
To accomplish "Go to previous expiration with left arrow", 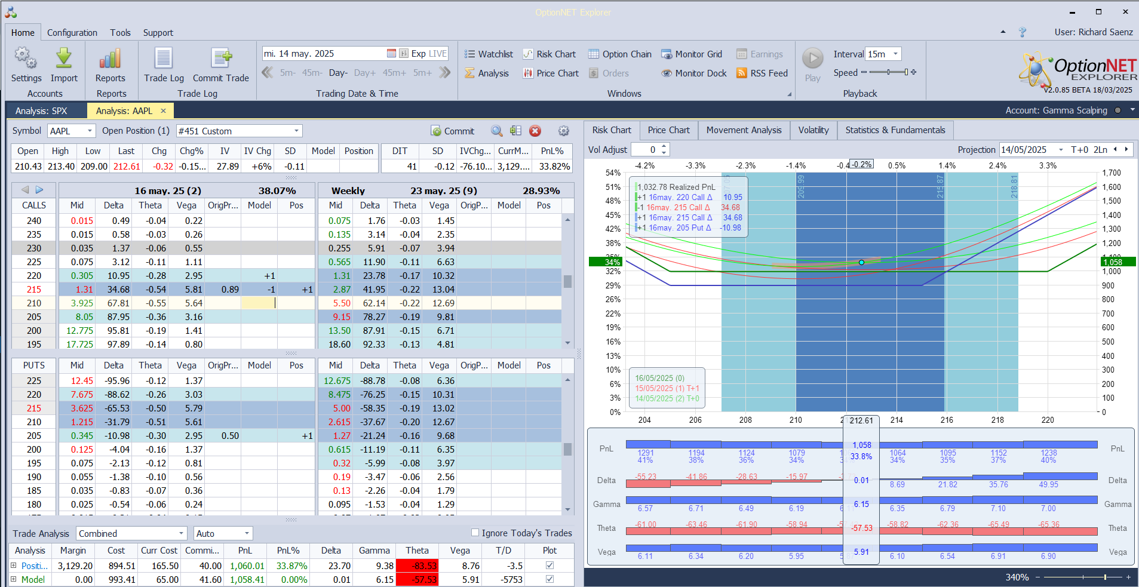I will click(25, 190).
